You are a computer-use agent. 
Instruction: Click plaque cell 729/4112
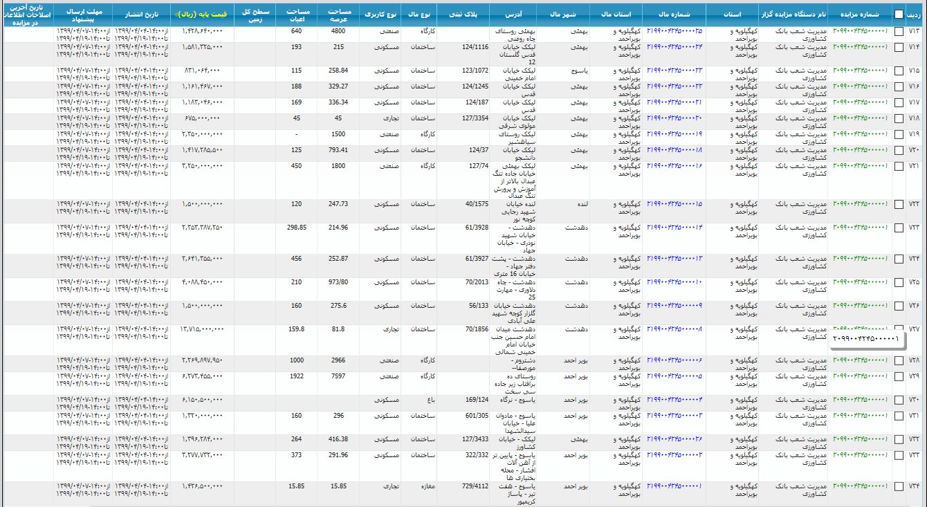click(475, 486)
